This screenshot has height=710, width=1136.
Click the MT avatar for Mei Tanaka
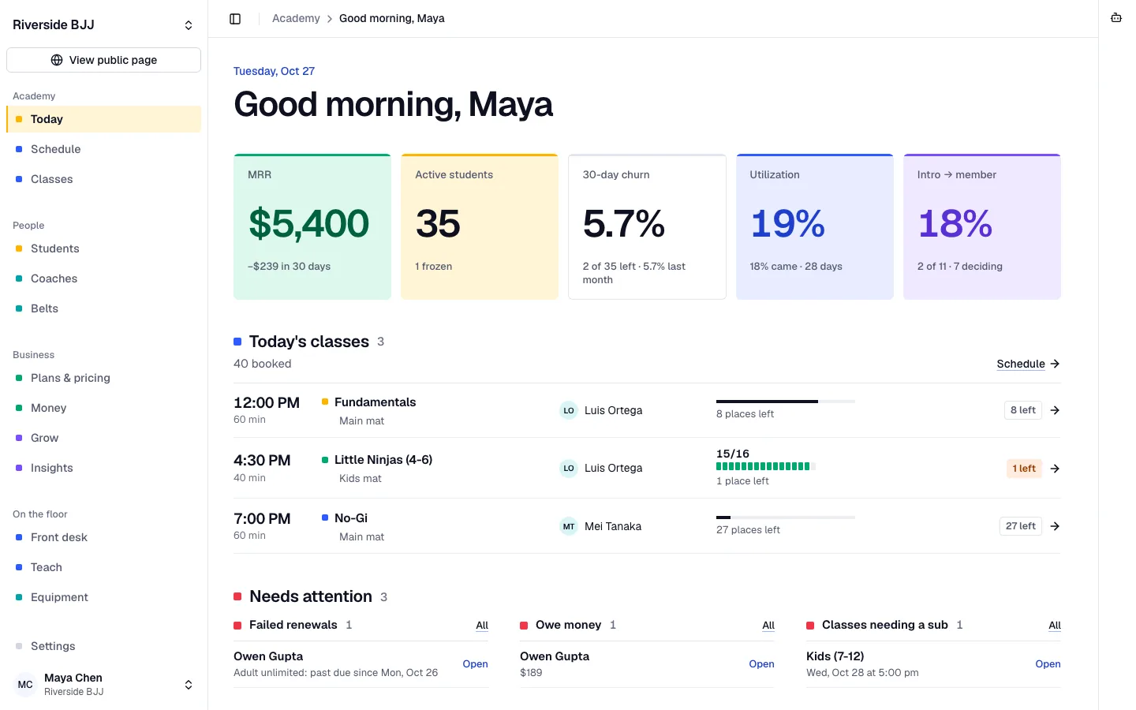tap(569, 526)
